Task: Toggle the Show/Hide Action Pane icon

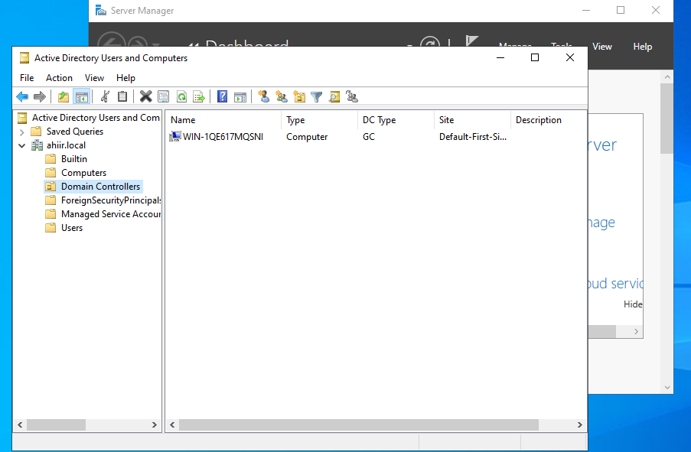Action: point(240,96)
